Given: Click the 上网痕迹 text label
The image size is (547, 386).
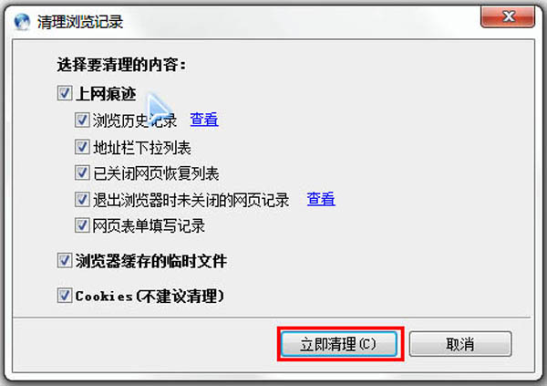Looking at the screenshot, I should [x=106, y=94].
